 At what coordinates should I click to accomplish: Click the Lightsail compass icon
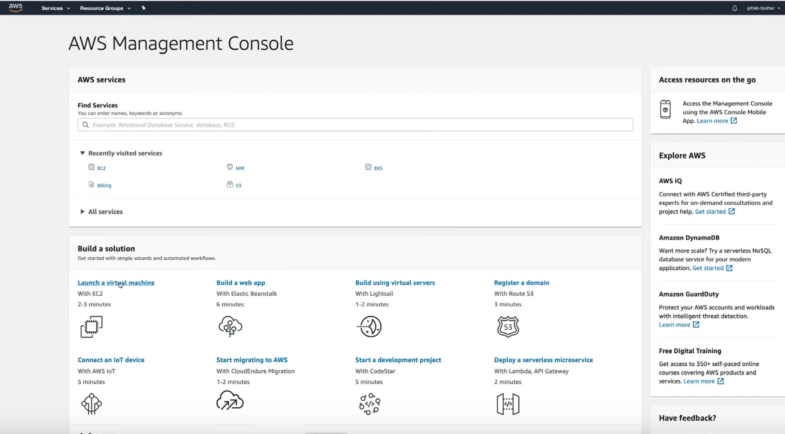click(x=370, y=327)
